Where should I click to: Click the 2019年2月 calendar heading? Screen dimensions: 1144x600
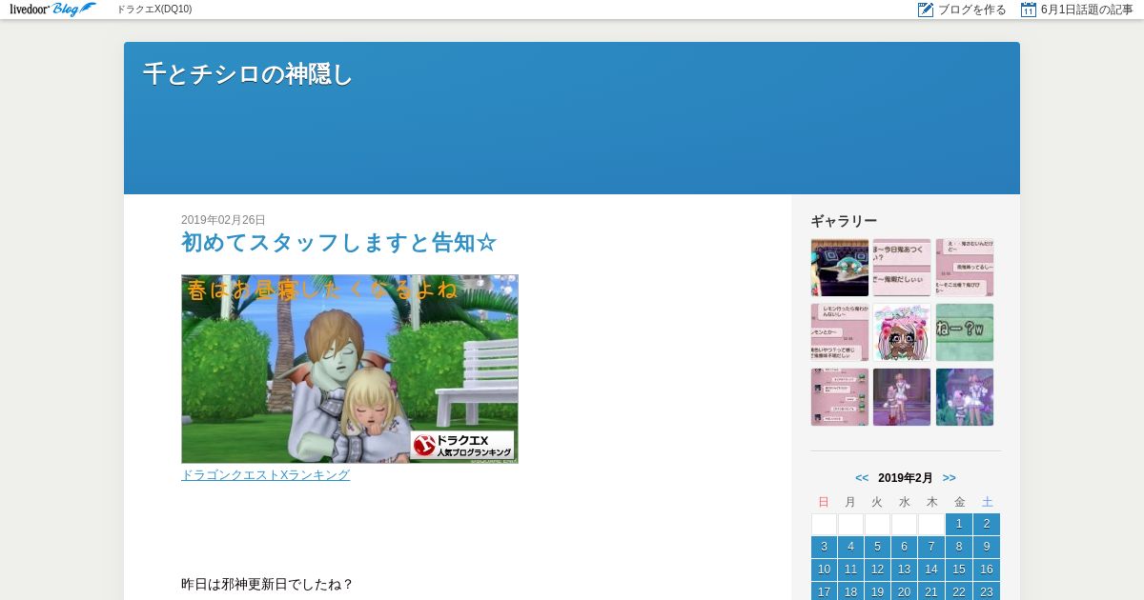906,478
